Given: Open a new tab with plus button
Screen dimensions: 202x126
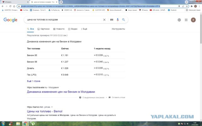Looking at the screenshot, I should [x=61, y=2].
